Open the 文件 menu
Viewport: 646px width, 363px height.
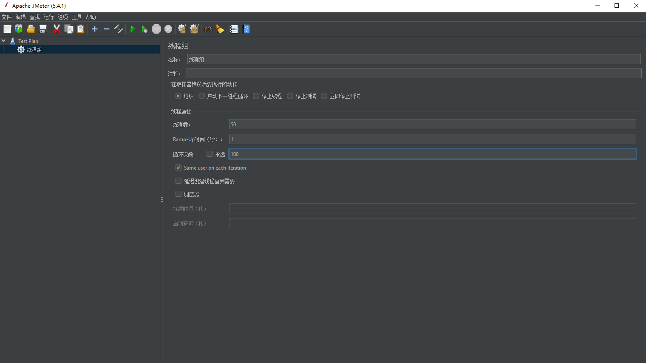pyautogui.click(x=6, y=17)
